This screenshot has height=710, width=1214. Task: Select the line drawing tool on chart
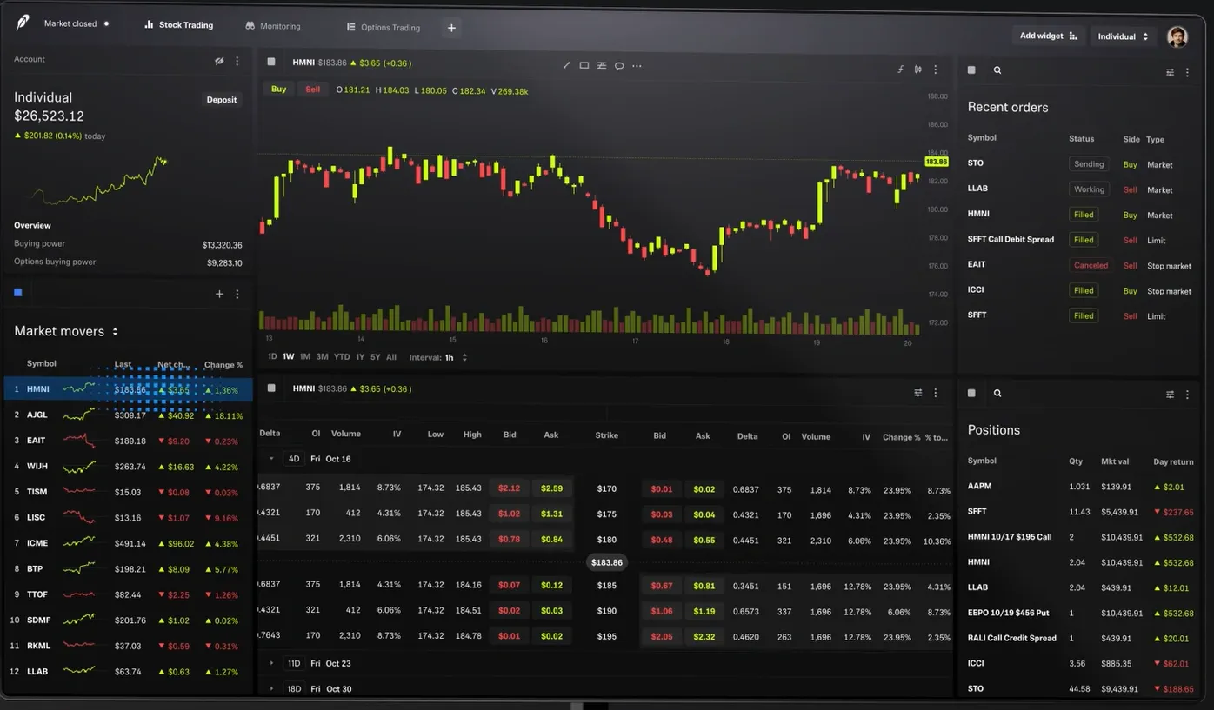click(x=566, y=66)
